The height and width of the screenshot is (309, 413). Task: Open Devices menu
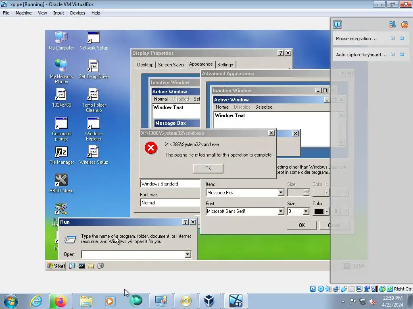78,13
